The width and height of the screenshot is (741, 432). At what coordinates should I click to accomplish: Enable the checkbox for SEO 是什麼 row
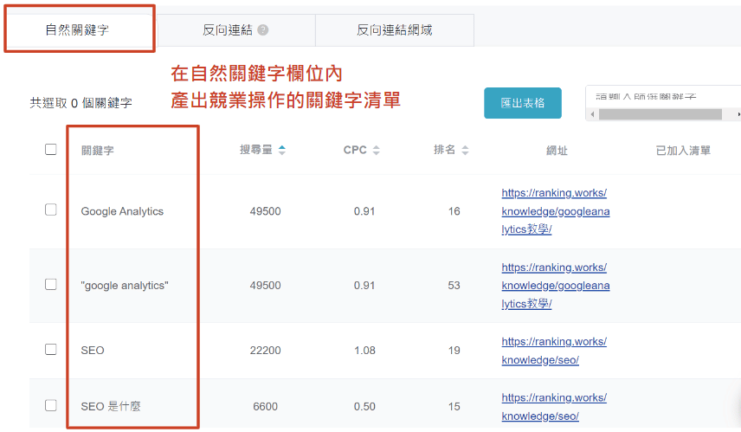51,405
